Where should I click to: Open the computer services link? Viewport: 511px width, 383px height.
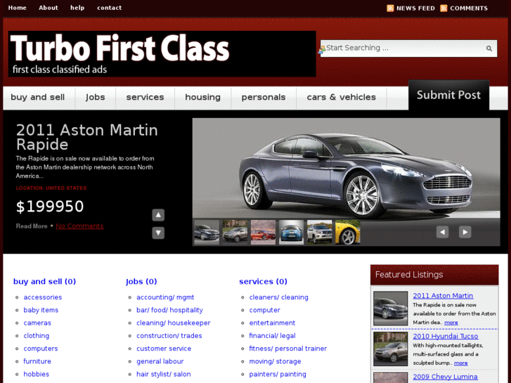coord(264,310)
